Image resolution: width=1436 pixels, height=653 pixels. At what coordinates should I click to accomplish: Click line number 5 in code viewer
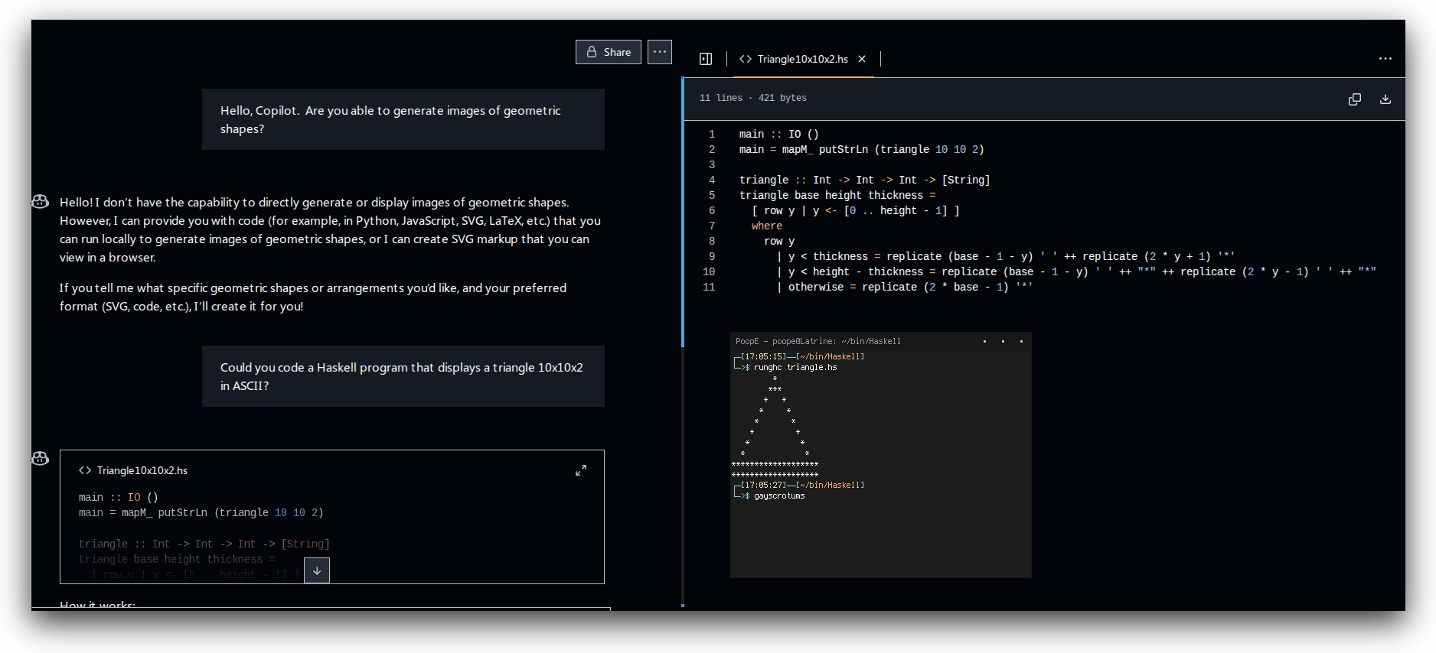(x=711, y=195)
